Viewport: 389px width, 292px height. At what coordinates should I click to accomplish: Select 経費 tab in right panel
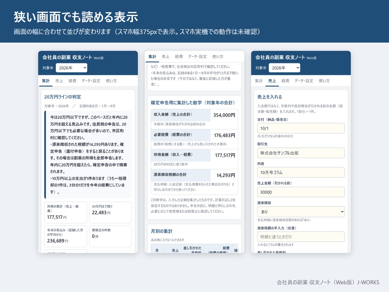(285, 81)
